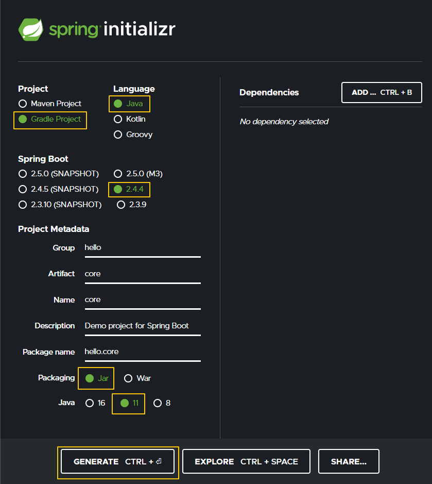
Task: Select Gradle Project radio button
Action: point(49,119)
